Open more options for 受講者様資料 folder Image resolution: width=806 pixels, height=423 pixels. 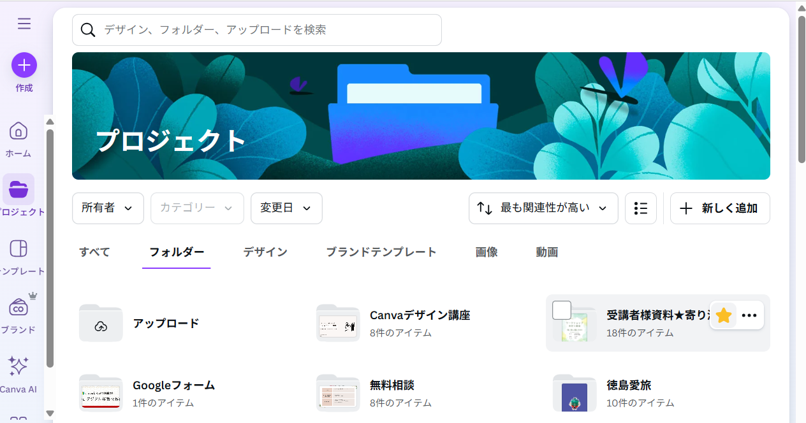click(x=749, y=315)
